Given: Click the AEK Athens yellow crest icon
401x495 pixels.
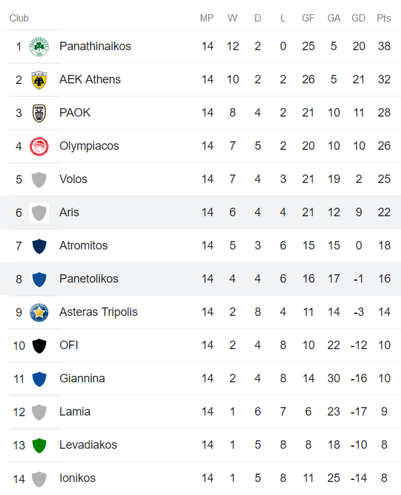Looking at the screenshot, I should point(39,80).
